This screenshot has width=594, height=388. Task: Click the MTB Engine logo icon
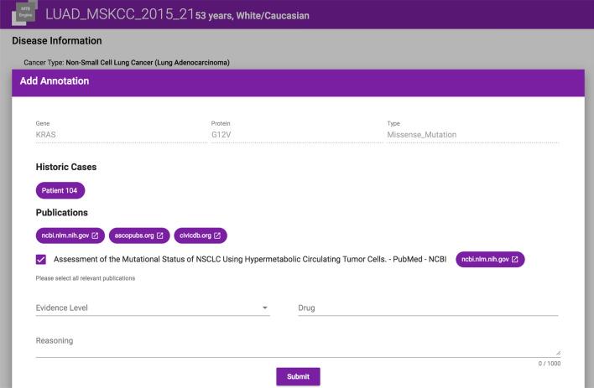(25, 13)
